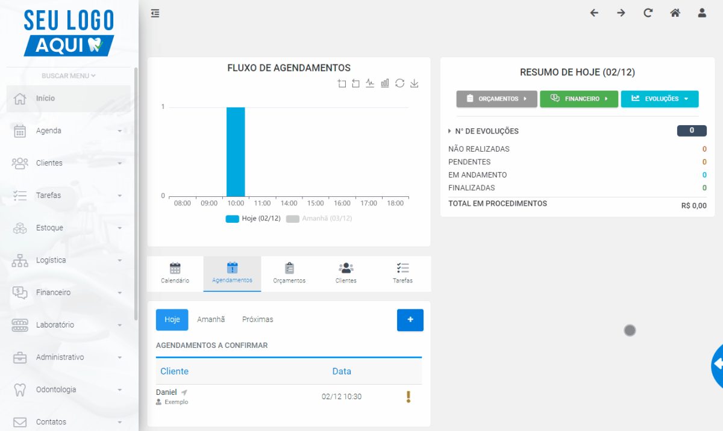Open the home page via house icon
The height and width of the screenshot is (431, 723).
[x=675, y=13]
